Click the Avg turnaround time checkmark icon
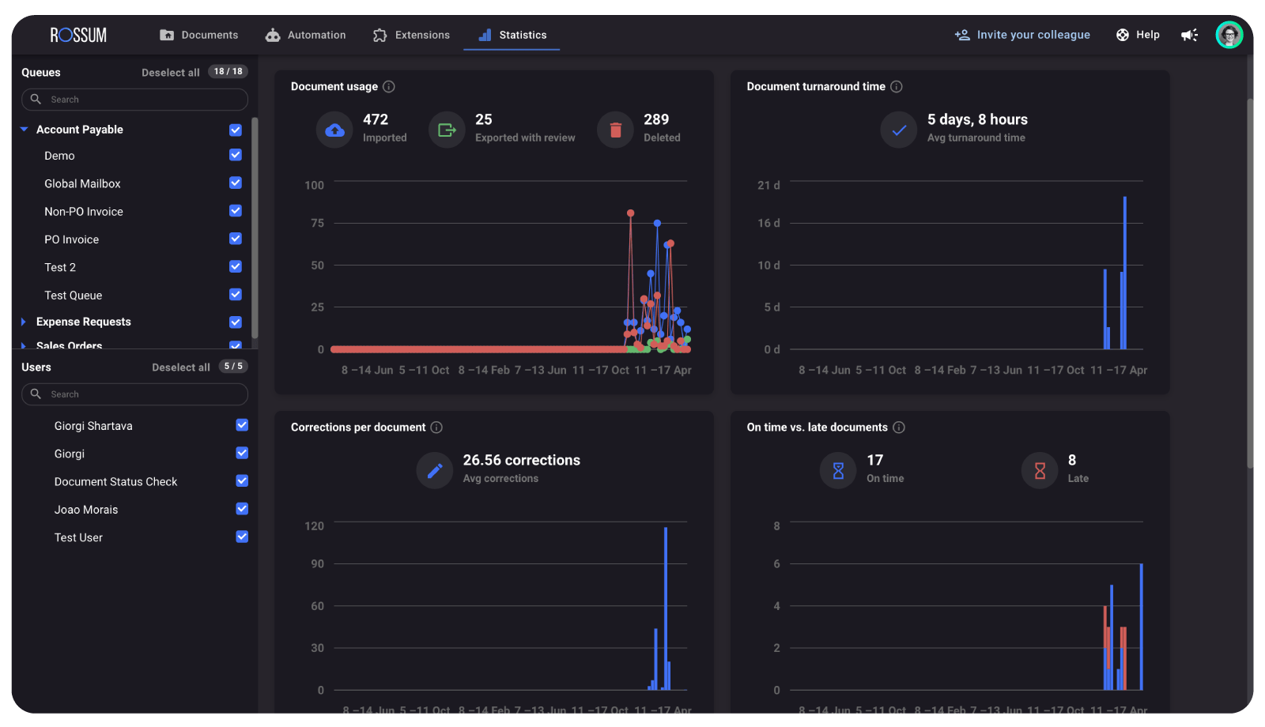This screenshot has height=727, width=1265. 898,130
